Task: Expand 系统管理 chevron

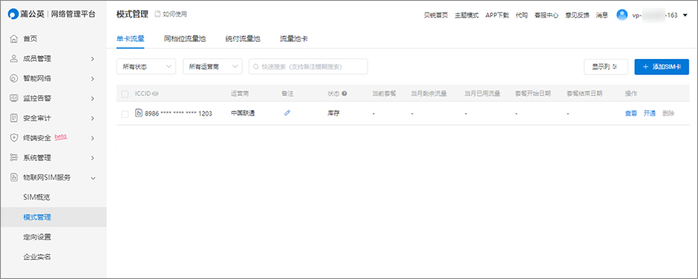Action: [x=92, y=157]
